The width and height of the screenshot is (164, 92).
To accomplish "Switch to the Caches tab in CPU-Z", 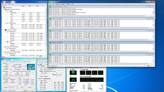I will click(7, 62).
